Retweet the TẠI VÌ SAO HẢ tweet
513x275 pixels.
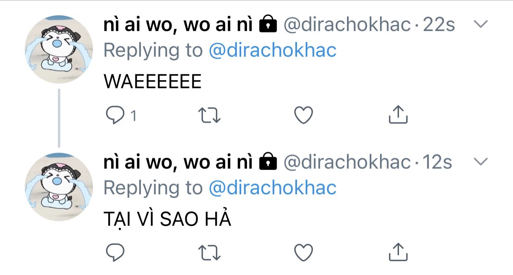click(x=210, y=252)
